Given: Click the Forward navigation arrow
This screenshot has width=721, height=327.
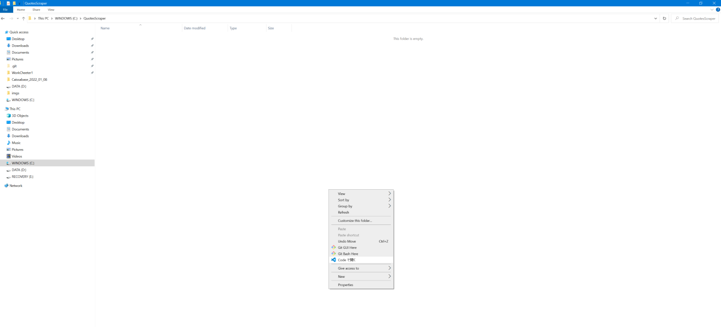Looking at the screenshot, I should pos(11,19).
